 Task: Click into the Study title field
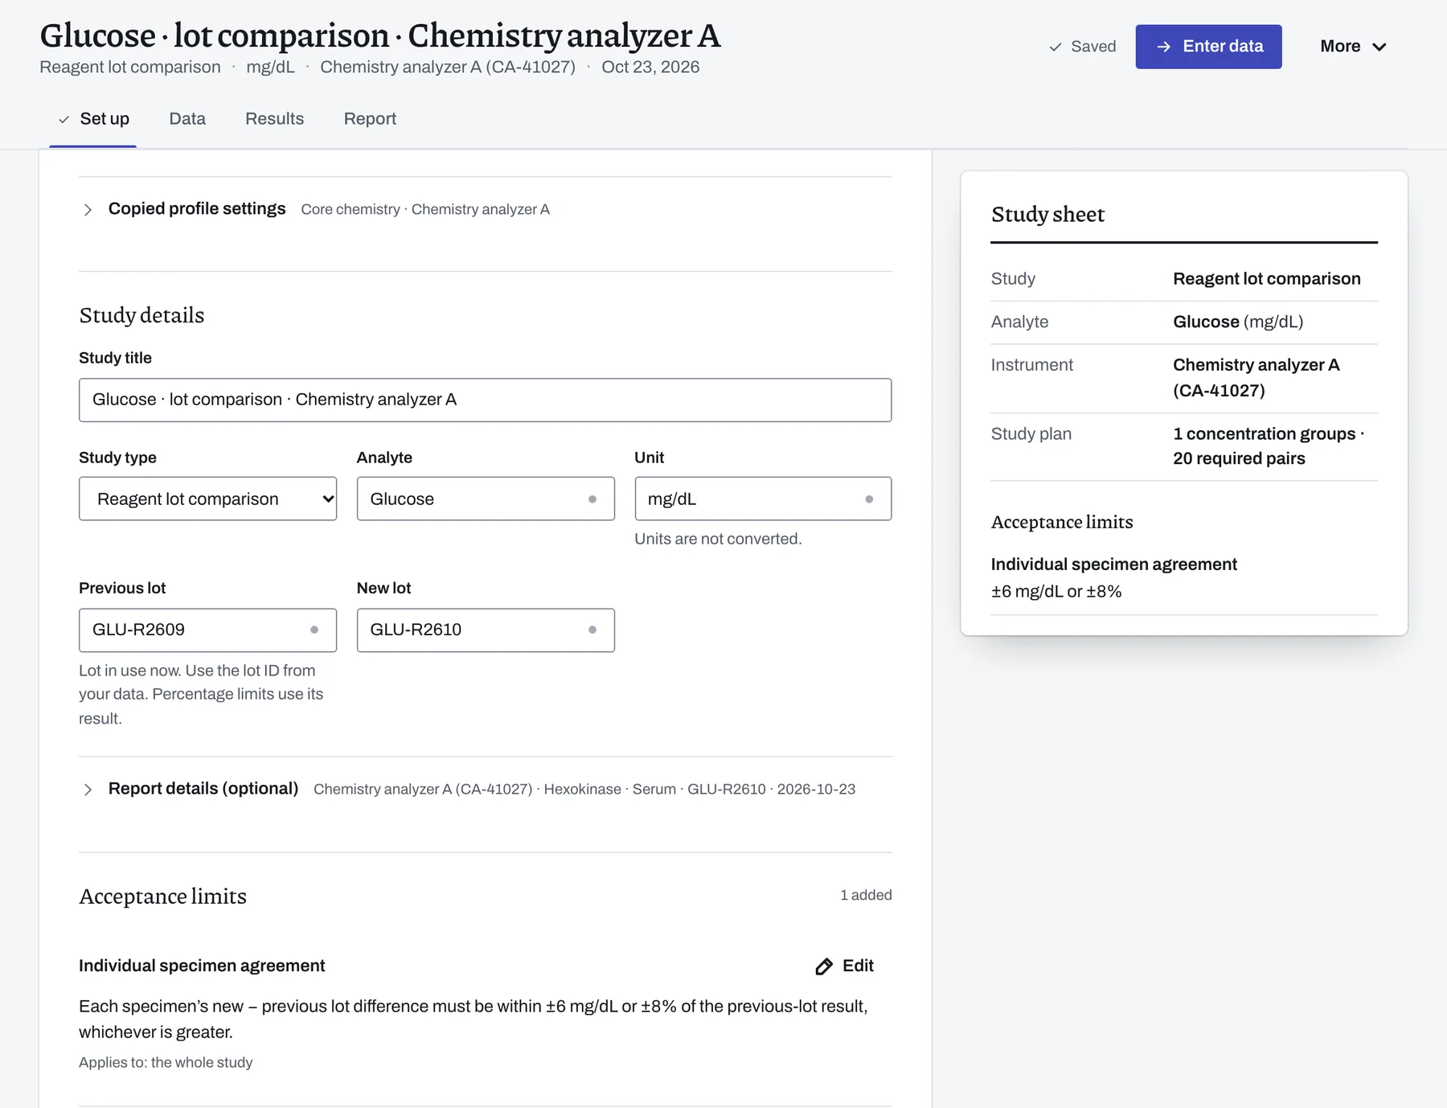coord(485,400)
